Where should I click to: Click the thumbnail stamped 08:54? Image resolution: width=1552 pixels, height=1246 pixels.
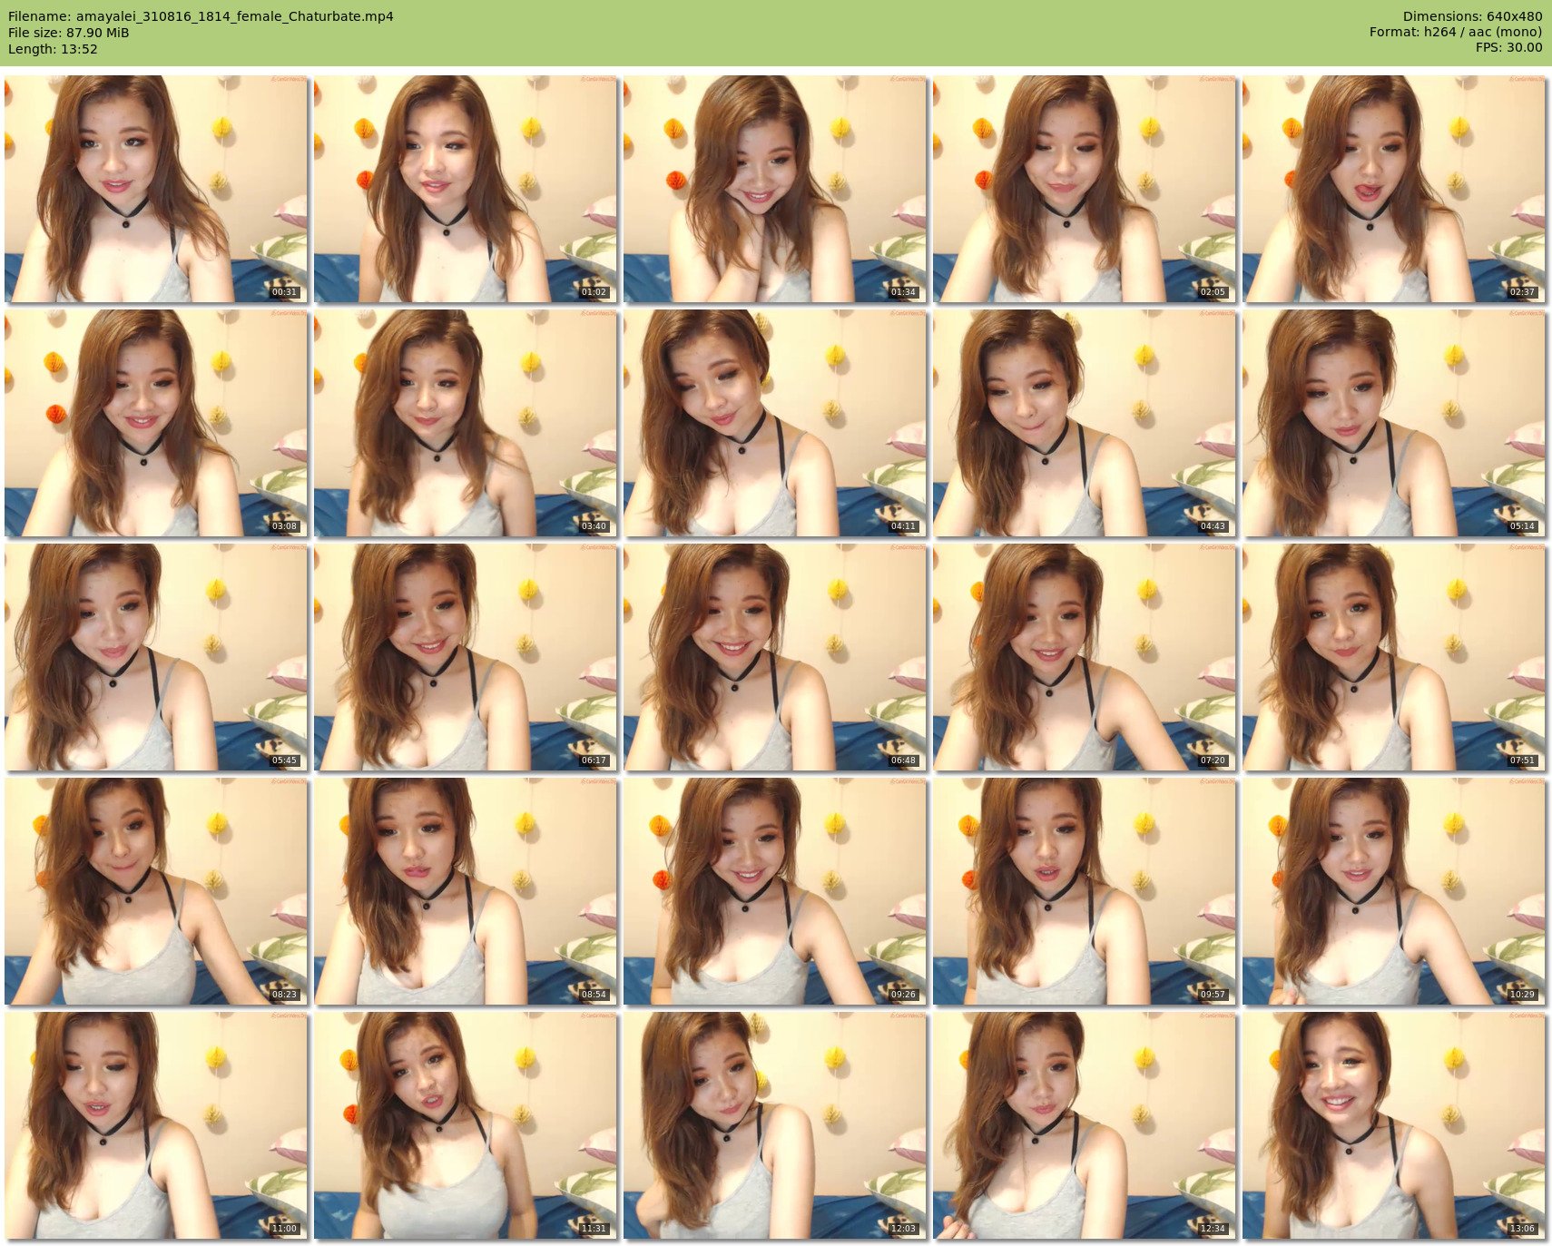point(466,891)
